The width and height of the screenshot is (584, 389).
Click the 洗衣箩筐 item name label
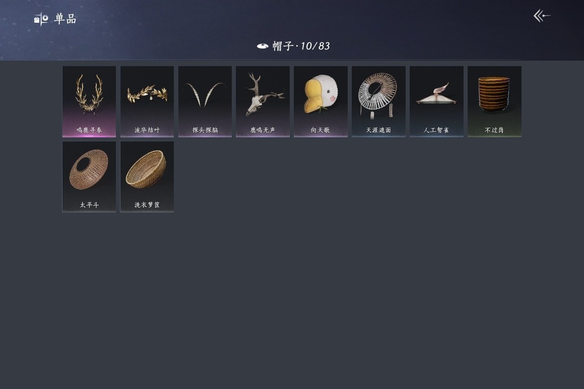[x=147, y=205]
